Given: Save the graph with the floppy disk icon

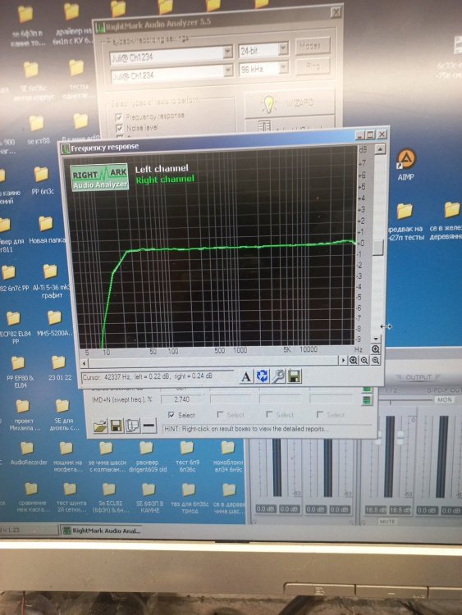Looking at the screenshot, I should [294, 376].
